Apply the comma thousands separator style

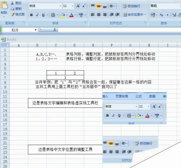pos(168,15)
